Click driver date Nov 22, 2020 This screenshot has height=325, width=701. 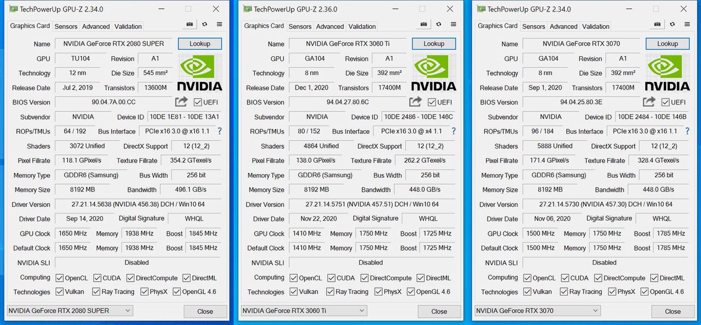318,219
